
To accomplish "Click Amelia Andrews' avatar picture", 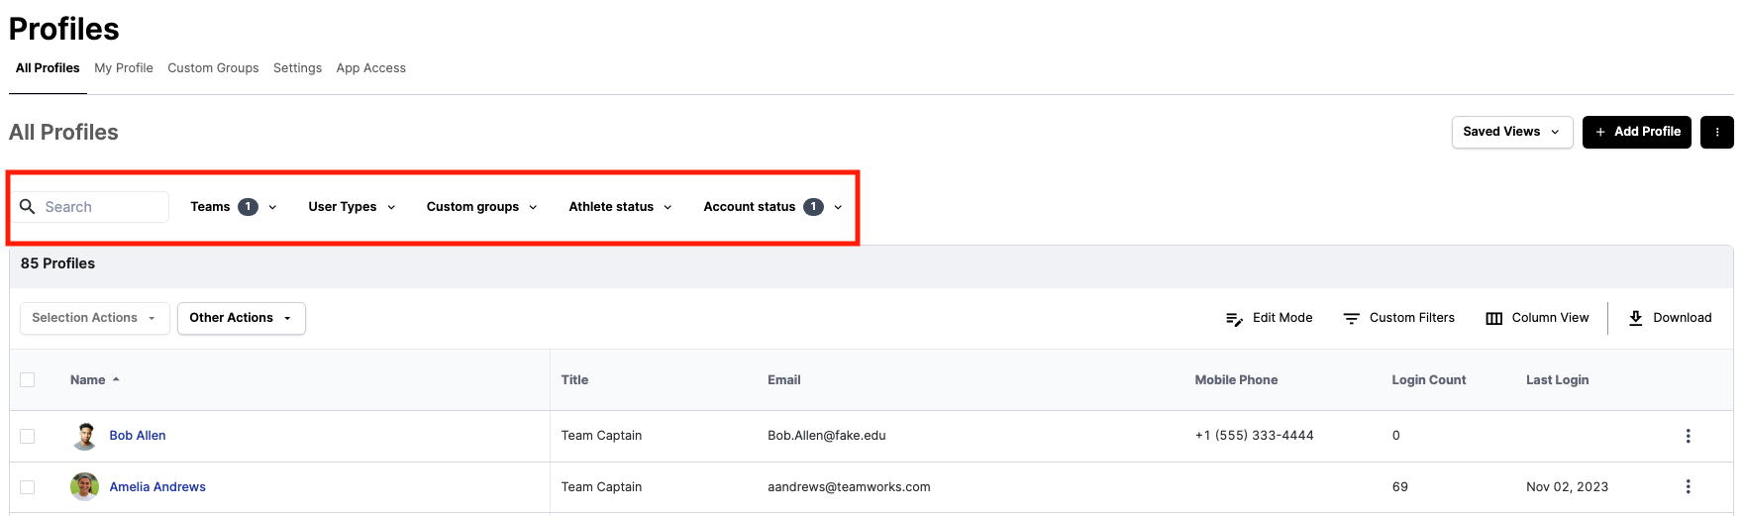I will coord(85,486).
